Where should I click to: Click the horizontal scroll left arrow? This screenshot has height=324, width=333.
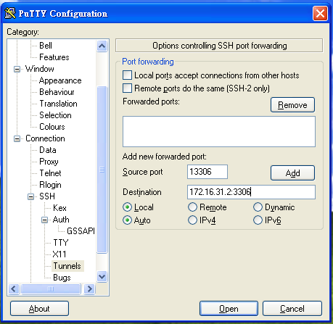(14, 288)
